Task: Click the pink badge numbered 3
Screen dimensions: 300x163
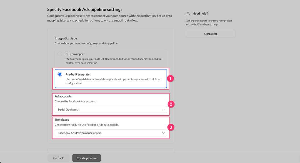Action: (x=171, y=127)
